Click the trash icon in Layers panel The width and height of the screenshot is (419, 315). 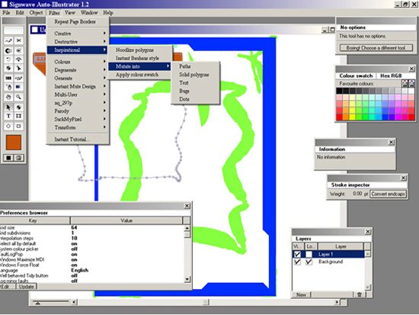pos(360,294)
